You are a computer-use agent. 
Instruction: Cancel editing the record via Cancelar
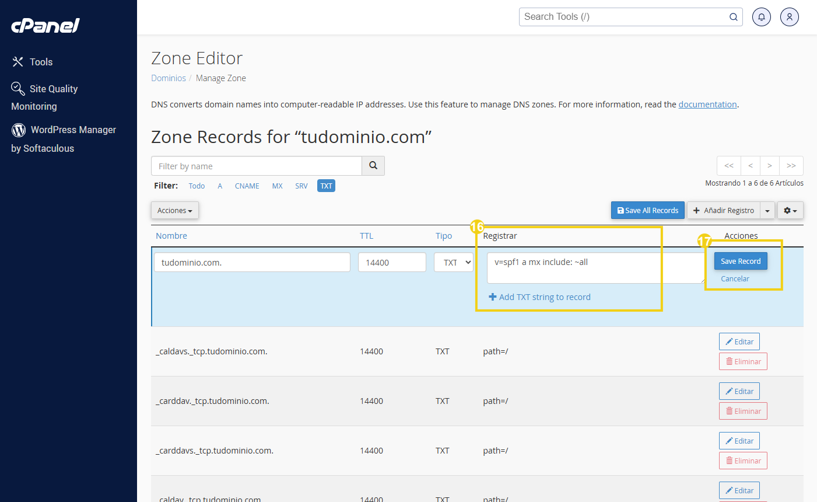[x=735, y=278]
